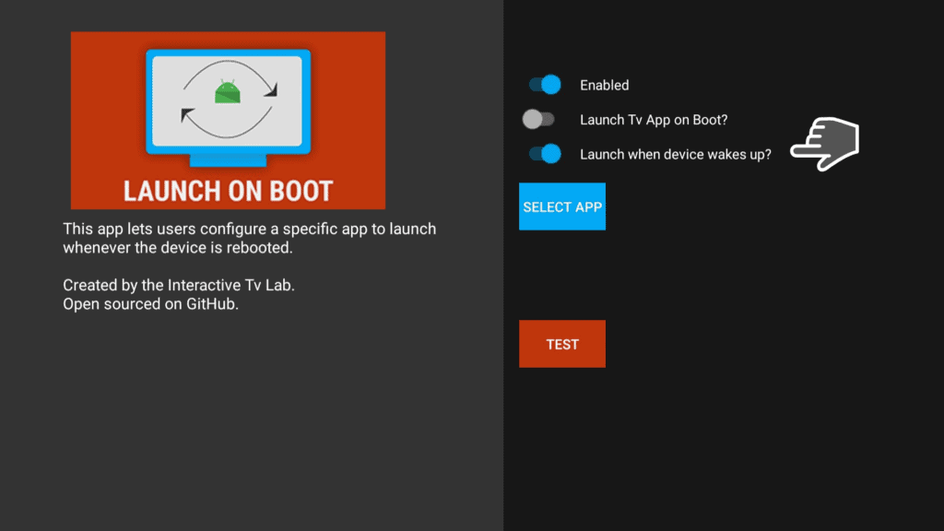
Task: Click the blue TV frame border in banner
Action: tap(149, 101)
